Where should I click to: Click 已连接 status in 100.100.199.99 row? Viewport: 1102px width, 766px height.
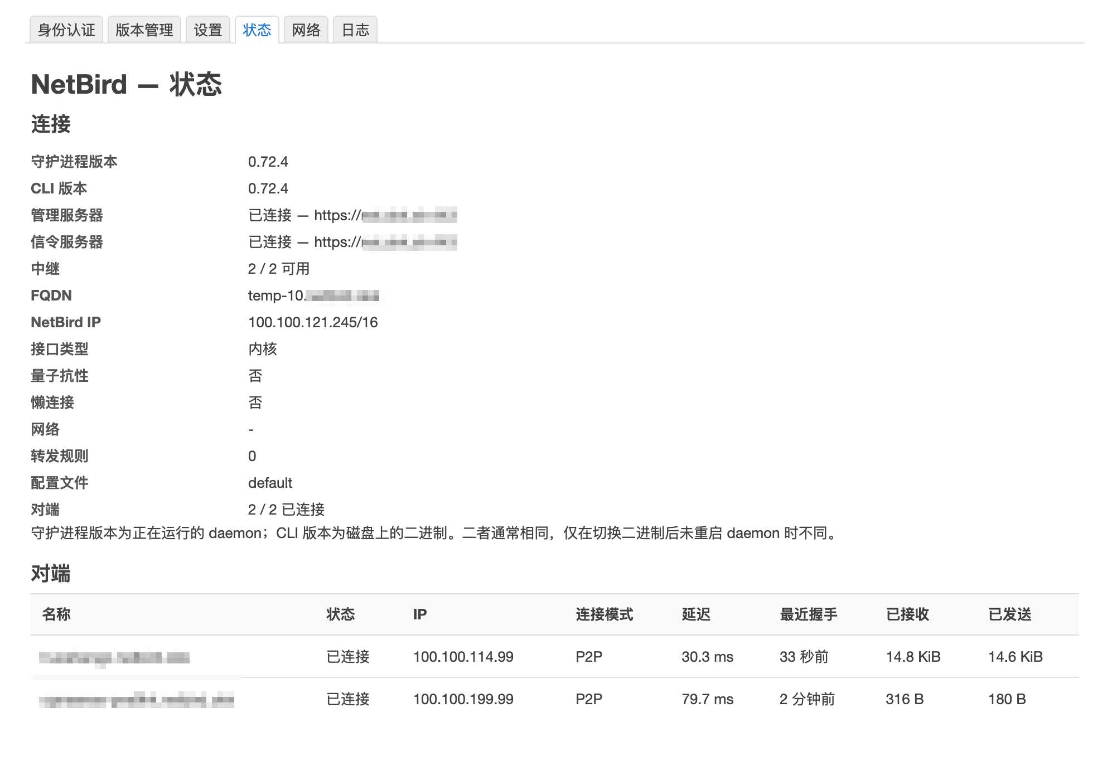click(348, 699)
